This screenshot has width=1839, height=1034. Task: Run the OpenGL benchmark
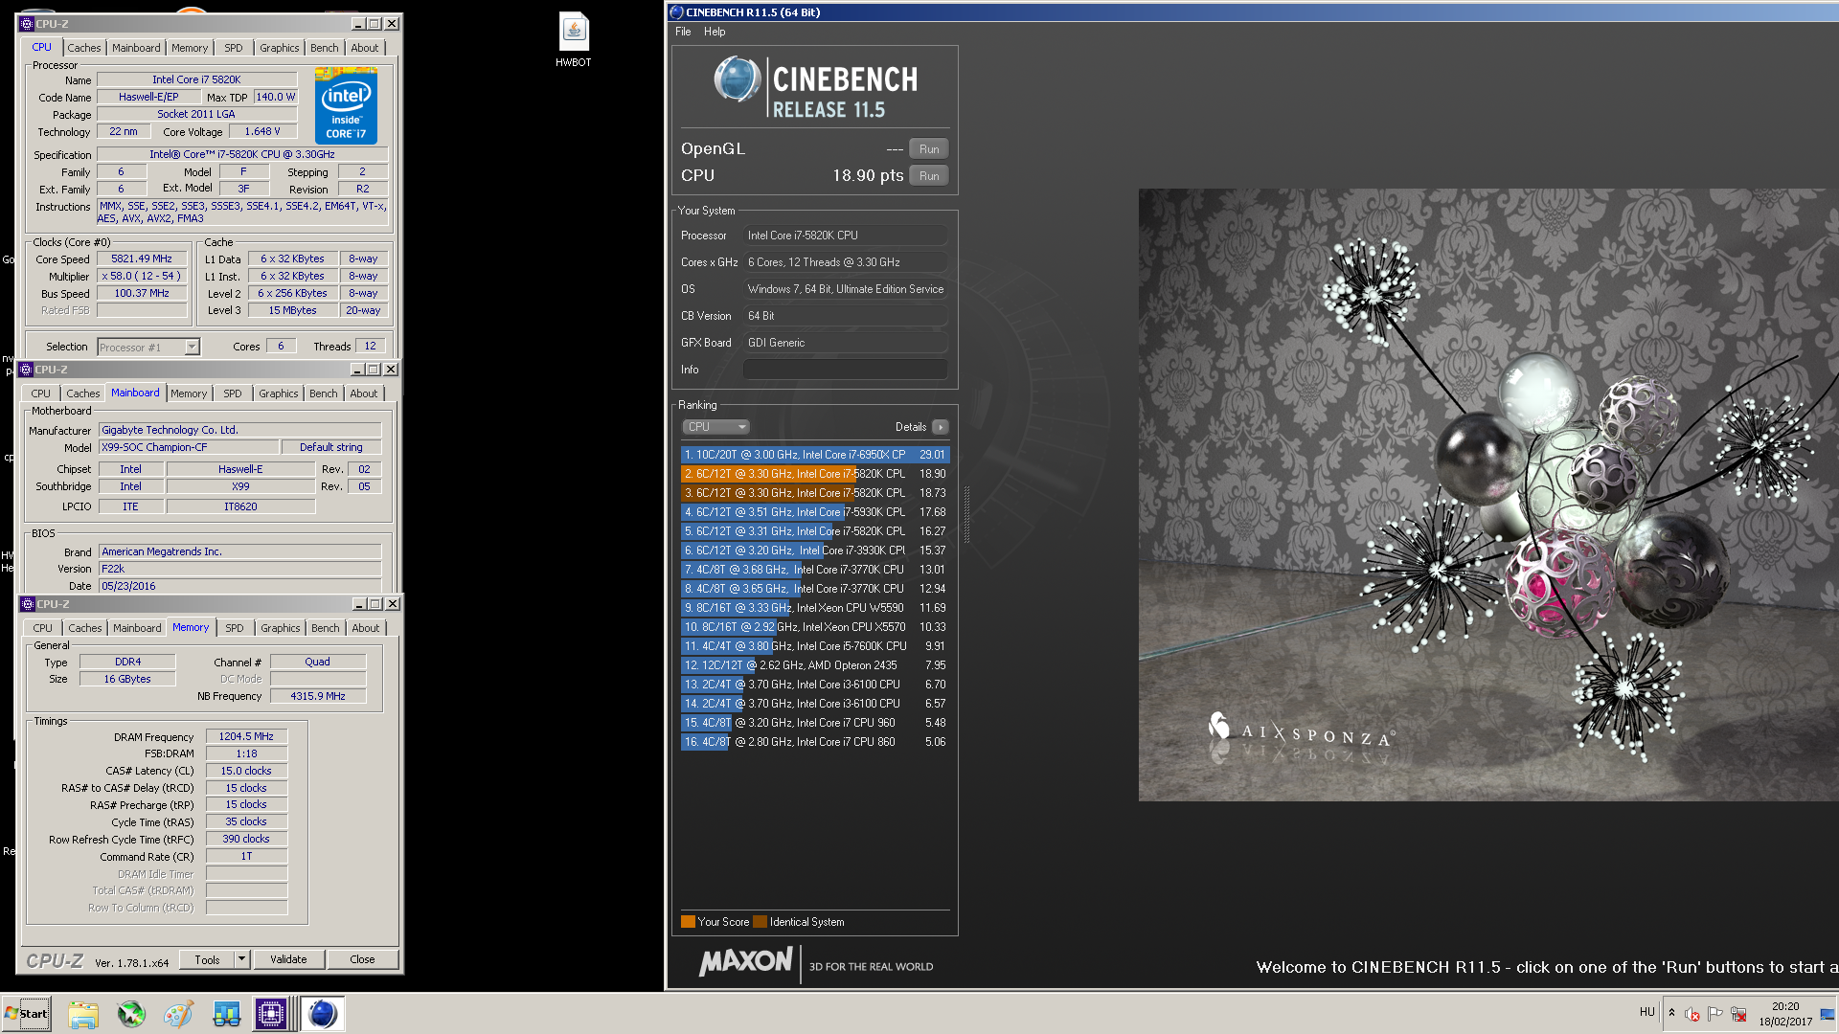[929, 149]
